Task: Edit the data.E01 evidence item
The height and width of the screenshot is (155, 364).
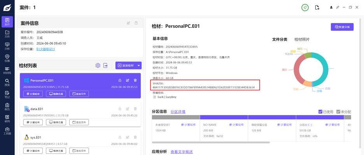Action: point(128,109)
